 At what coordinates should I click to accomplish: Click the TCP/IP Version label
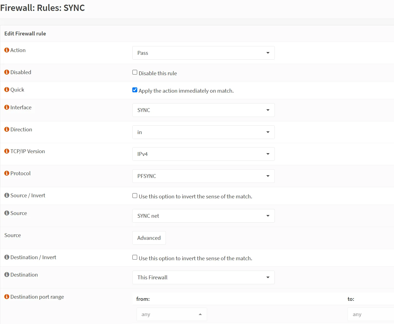28,151
